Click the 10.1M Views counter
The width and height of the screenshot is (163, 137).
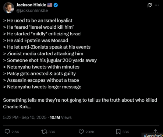tap(61, 117)
